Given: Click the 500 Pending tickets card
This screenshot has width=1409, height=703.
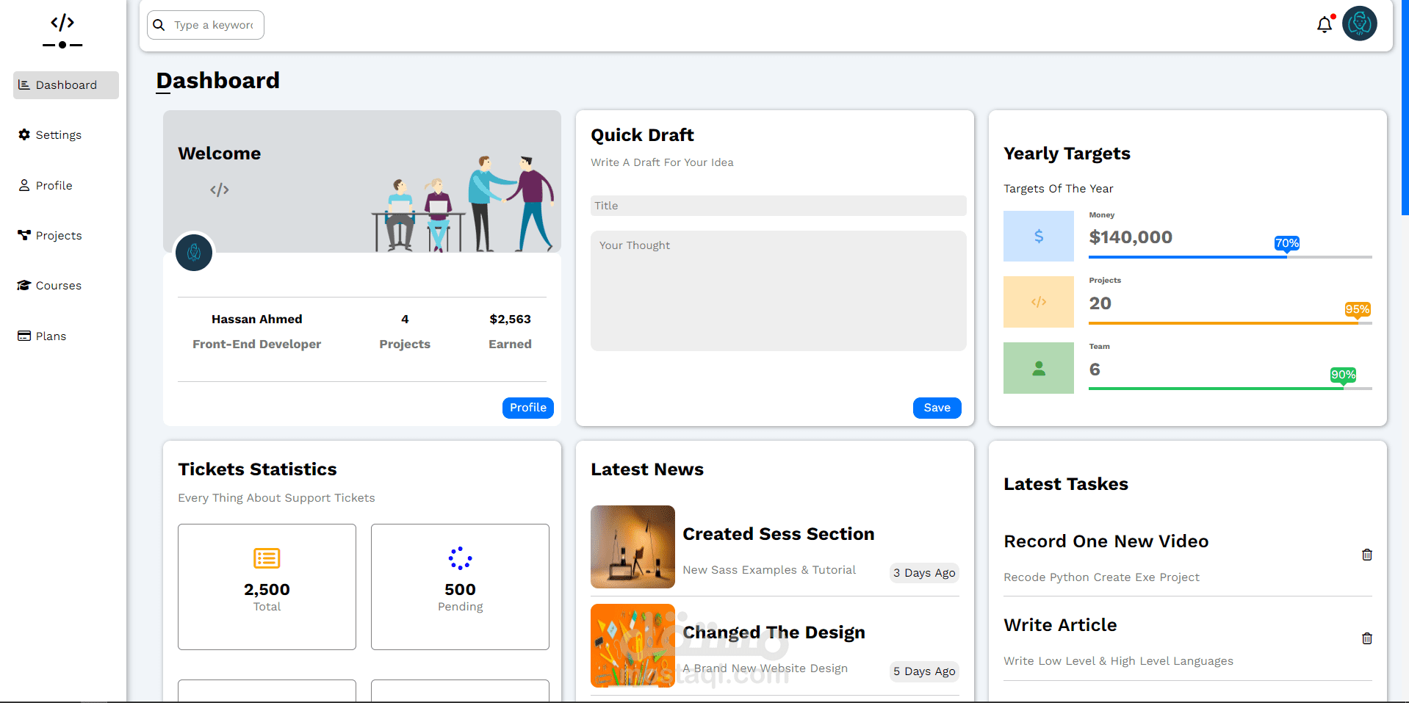Looking at the screenshot, I should point(461,587).
